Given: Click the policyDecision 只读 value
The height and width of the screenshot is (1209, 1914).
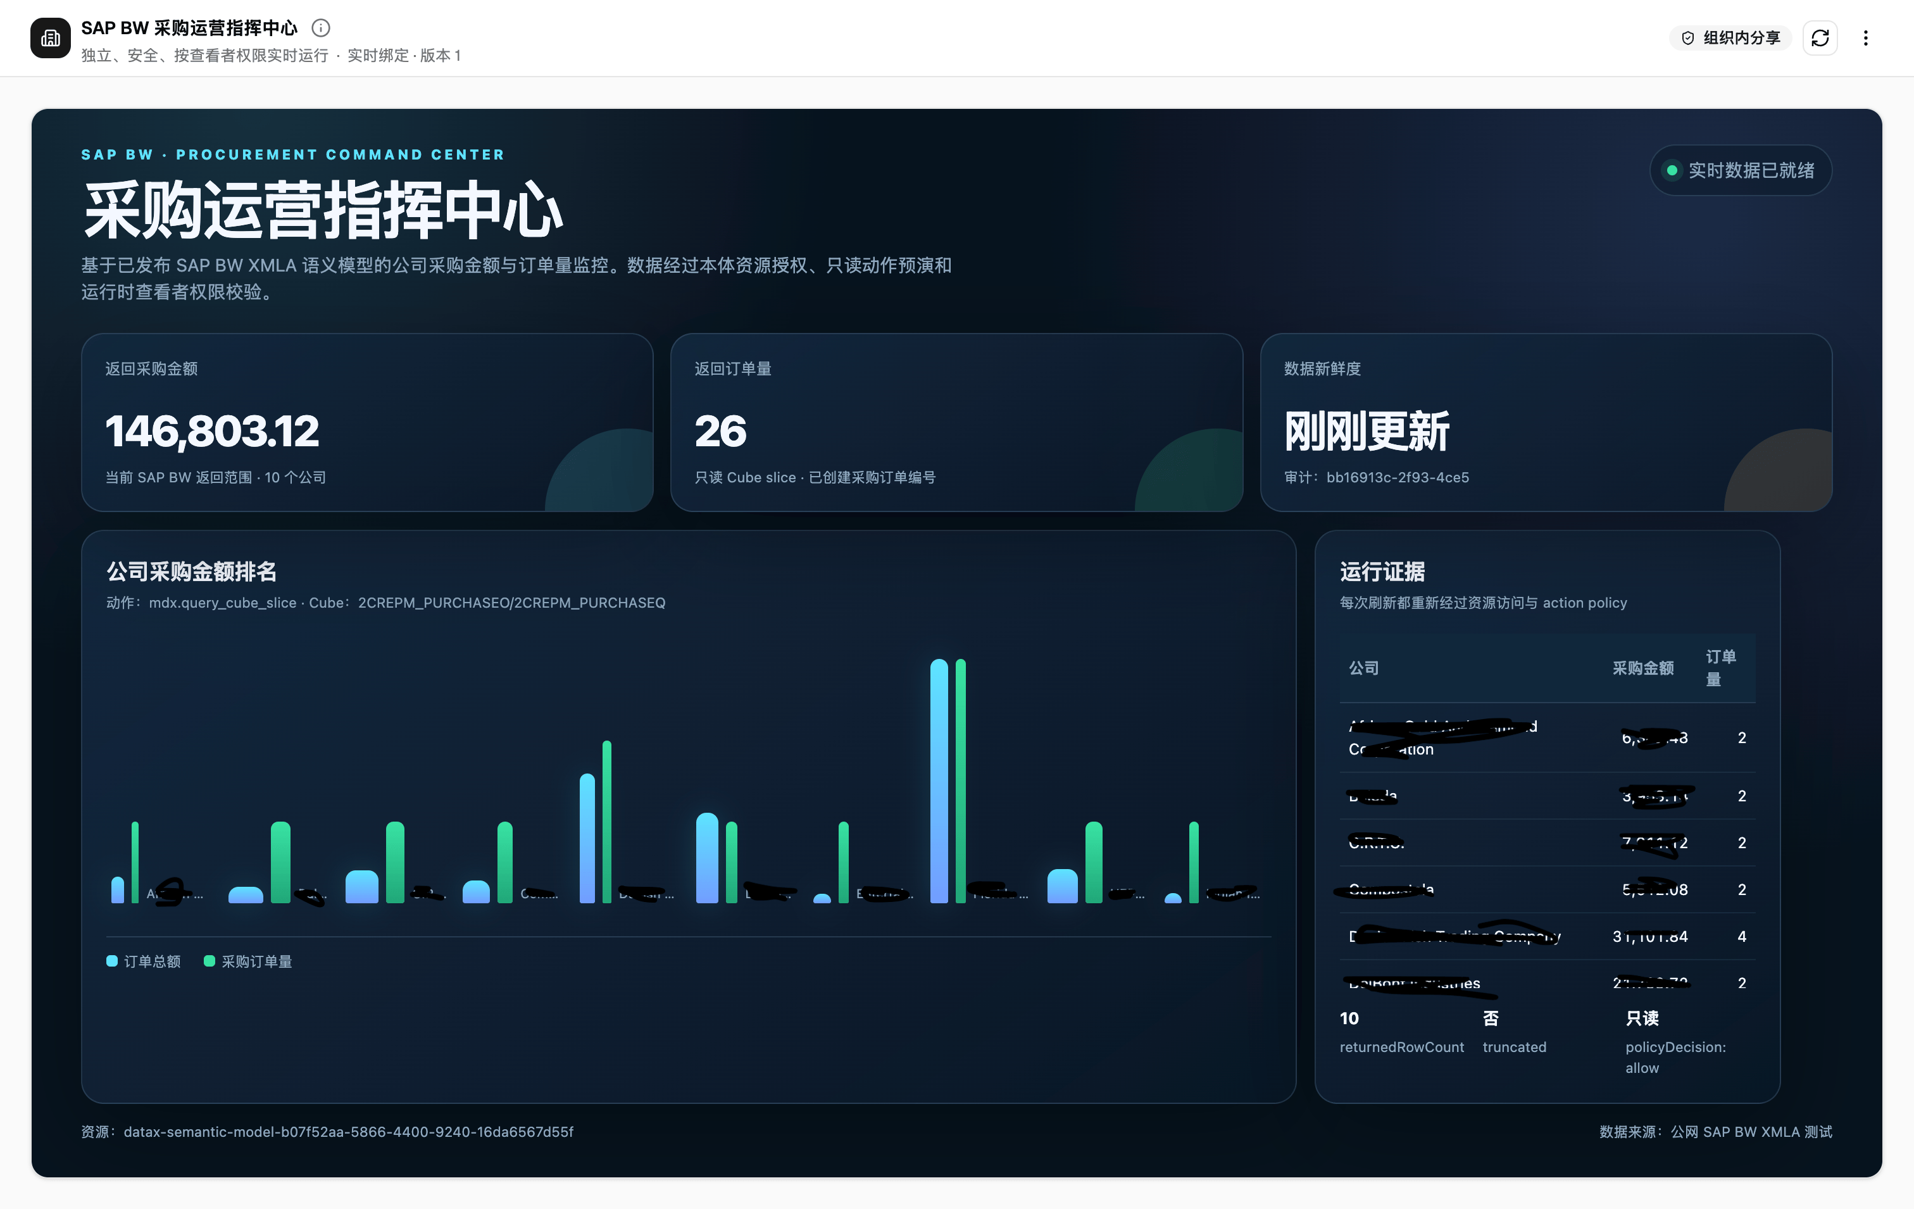Looking at the screenshot, I should pos(1641,1017).
